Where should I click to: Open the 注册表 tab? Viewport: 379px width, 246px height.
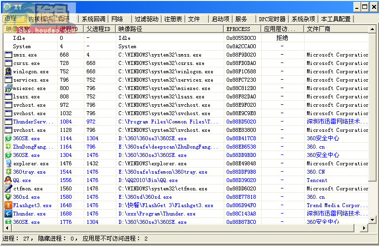point(173,19)
